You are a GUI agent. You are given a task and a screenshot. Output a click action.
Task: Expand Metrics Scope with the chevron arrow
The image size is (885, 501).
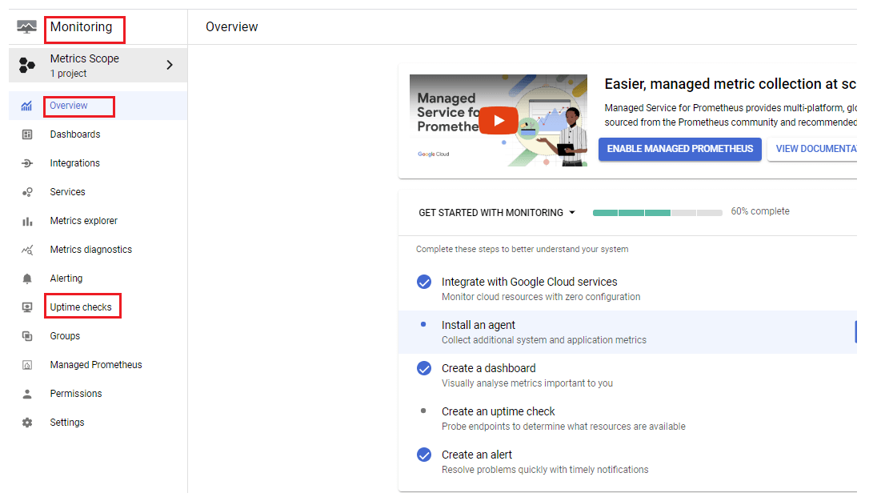[x=170, y=65]
